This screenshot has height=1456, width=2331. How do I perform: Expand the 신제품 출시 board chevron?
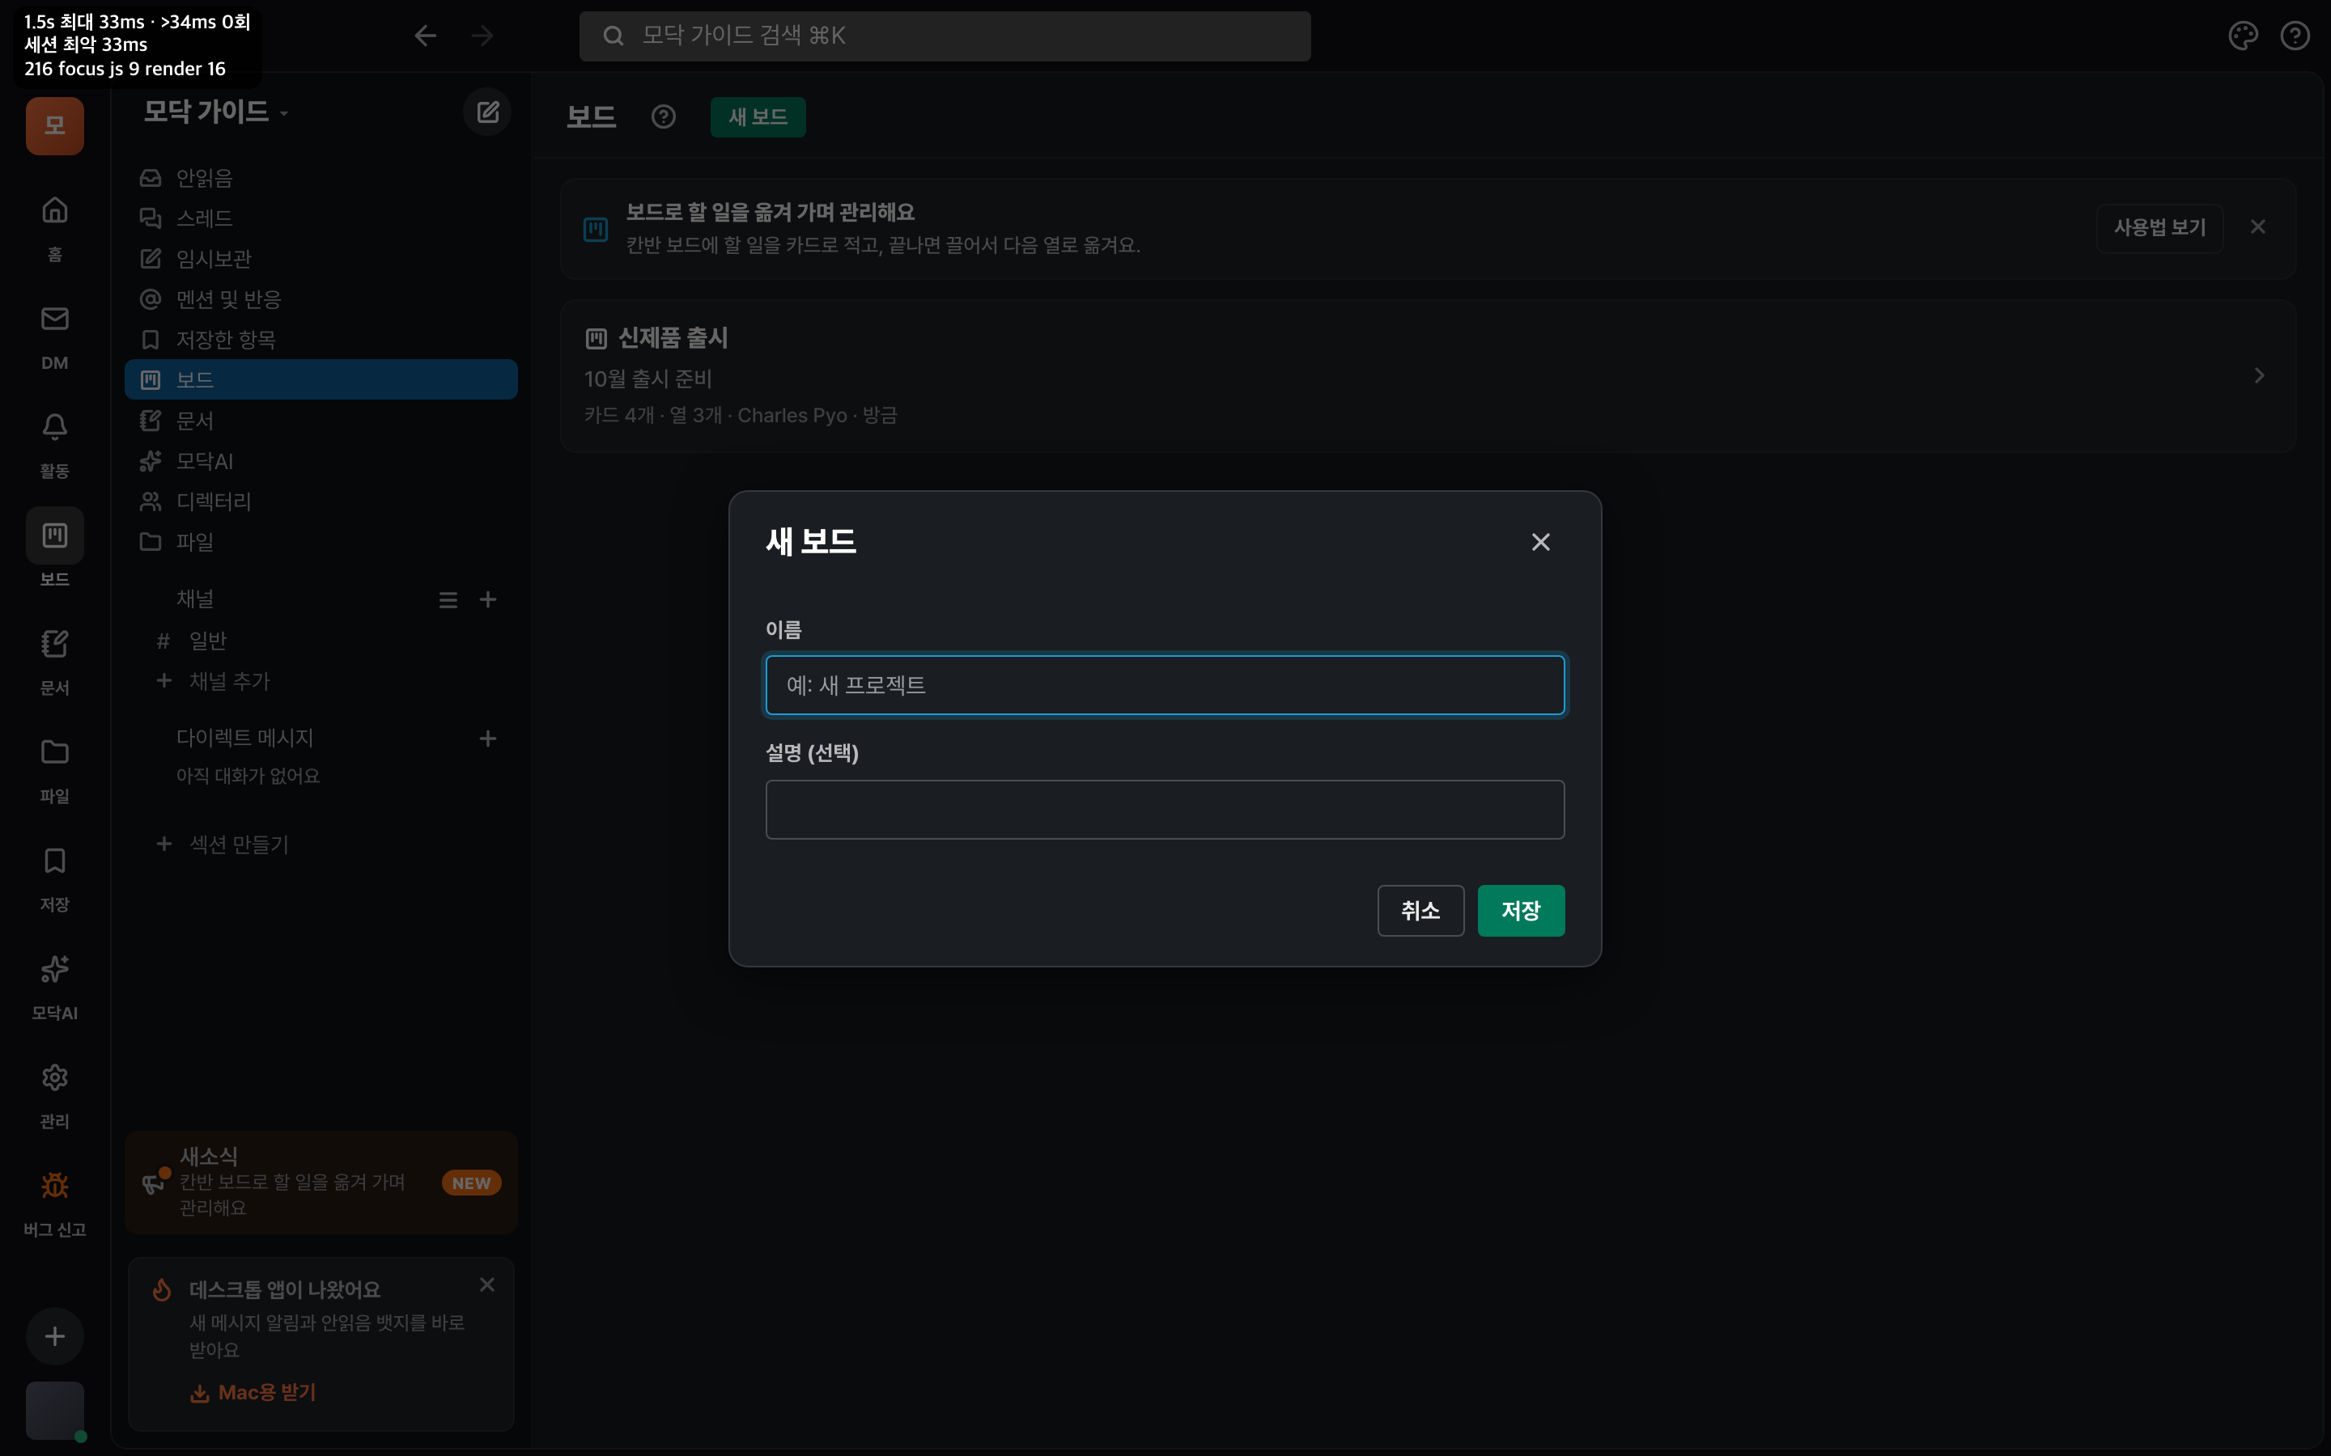coord(2259,375)
